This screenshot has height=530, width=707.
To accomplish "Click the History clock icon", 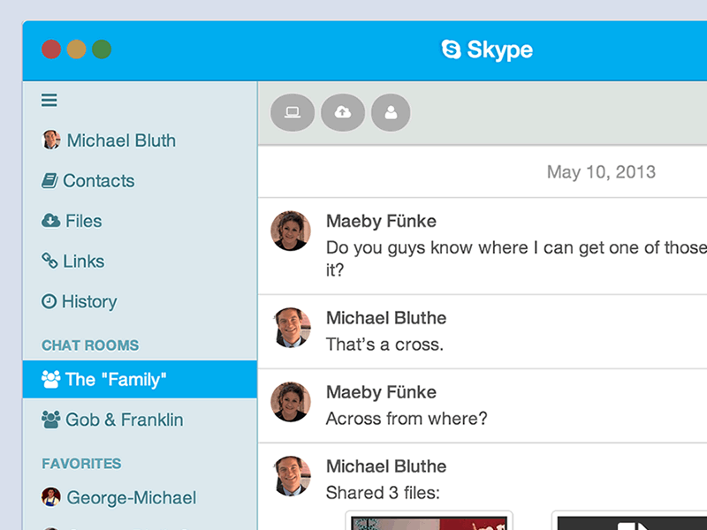I will (x=49, y=301).
